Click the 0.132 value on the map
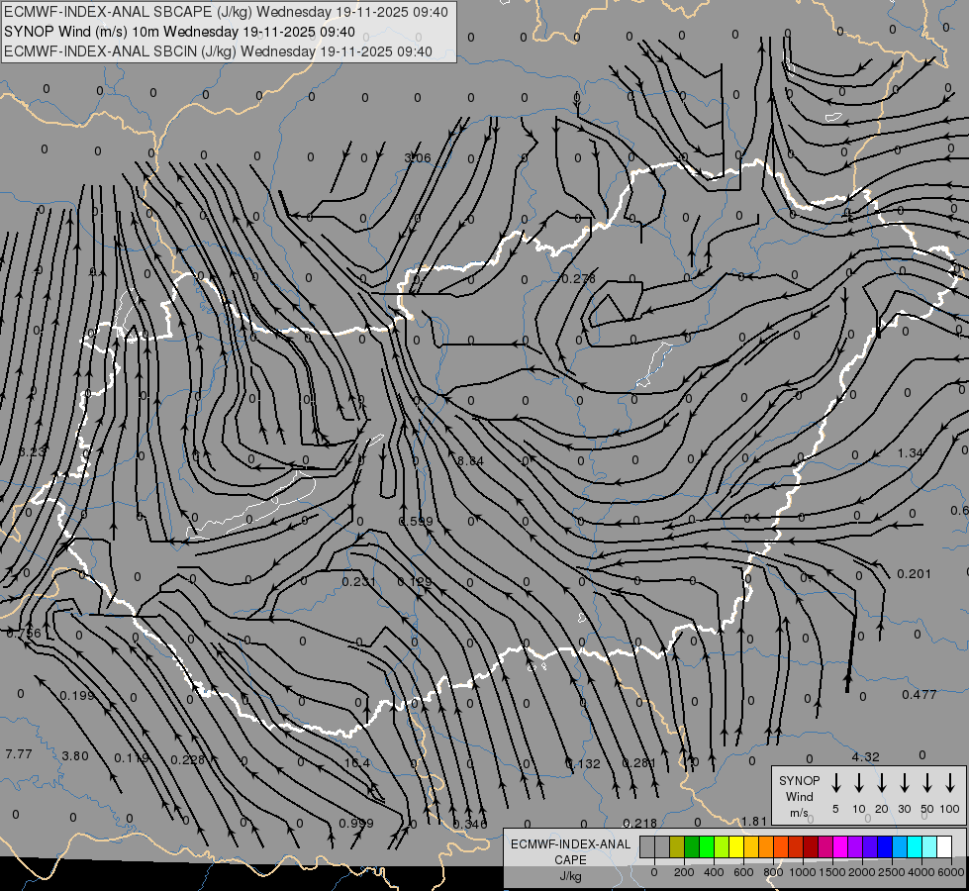Image resolution: width=969 pixels, height=891 pixels. [583, 764]
